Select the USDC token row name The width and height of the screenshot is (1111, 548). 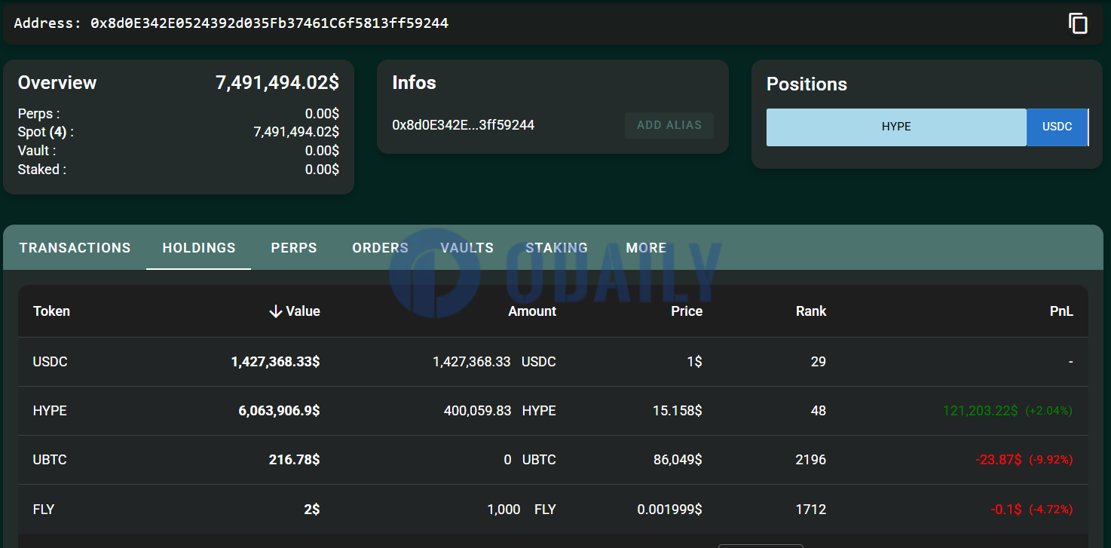pyautogui.click(x=50, y=362)
